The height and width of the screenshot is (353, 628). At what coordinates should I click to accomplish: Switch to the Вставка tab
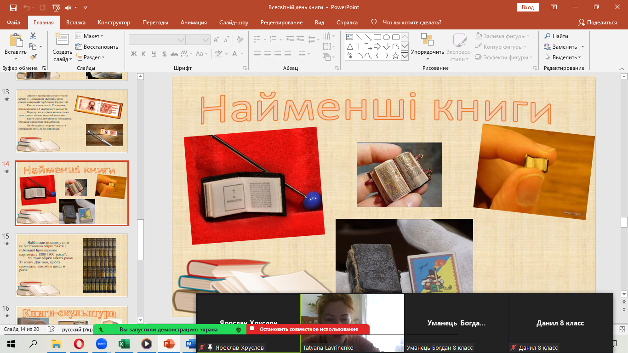[76, 23]
